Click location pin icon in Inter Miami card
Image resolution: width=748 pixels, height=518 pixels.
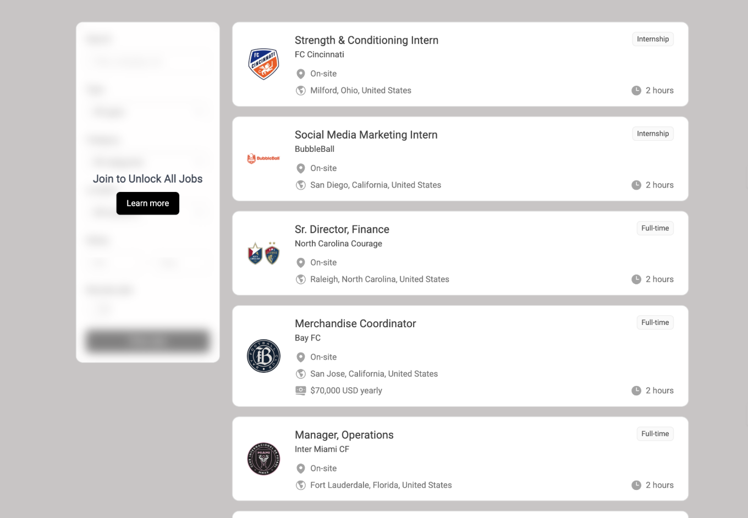[301, 469]
